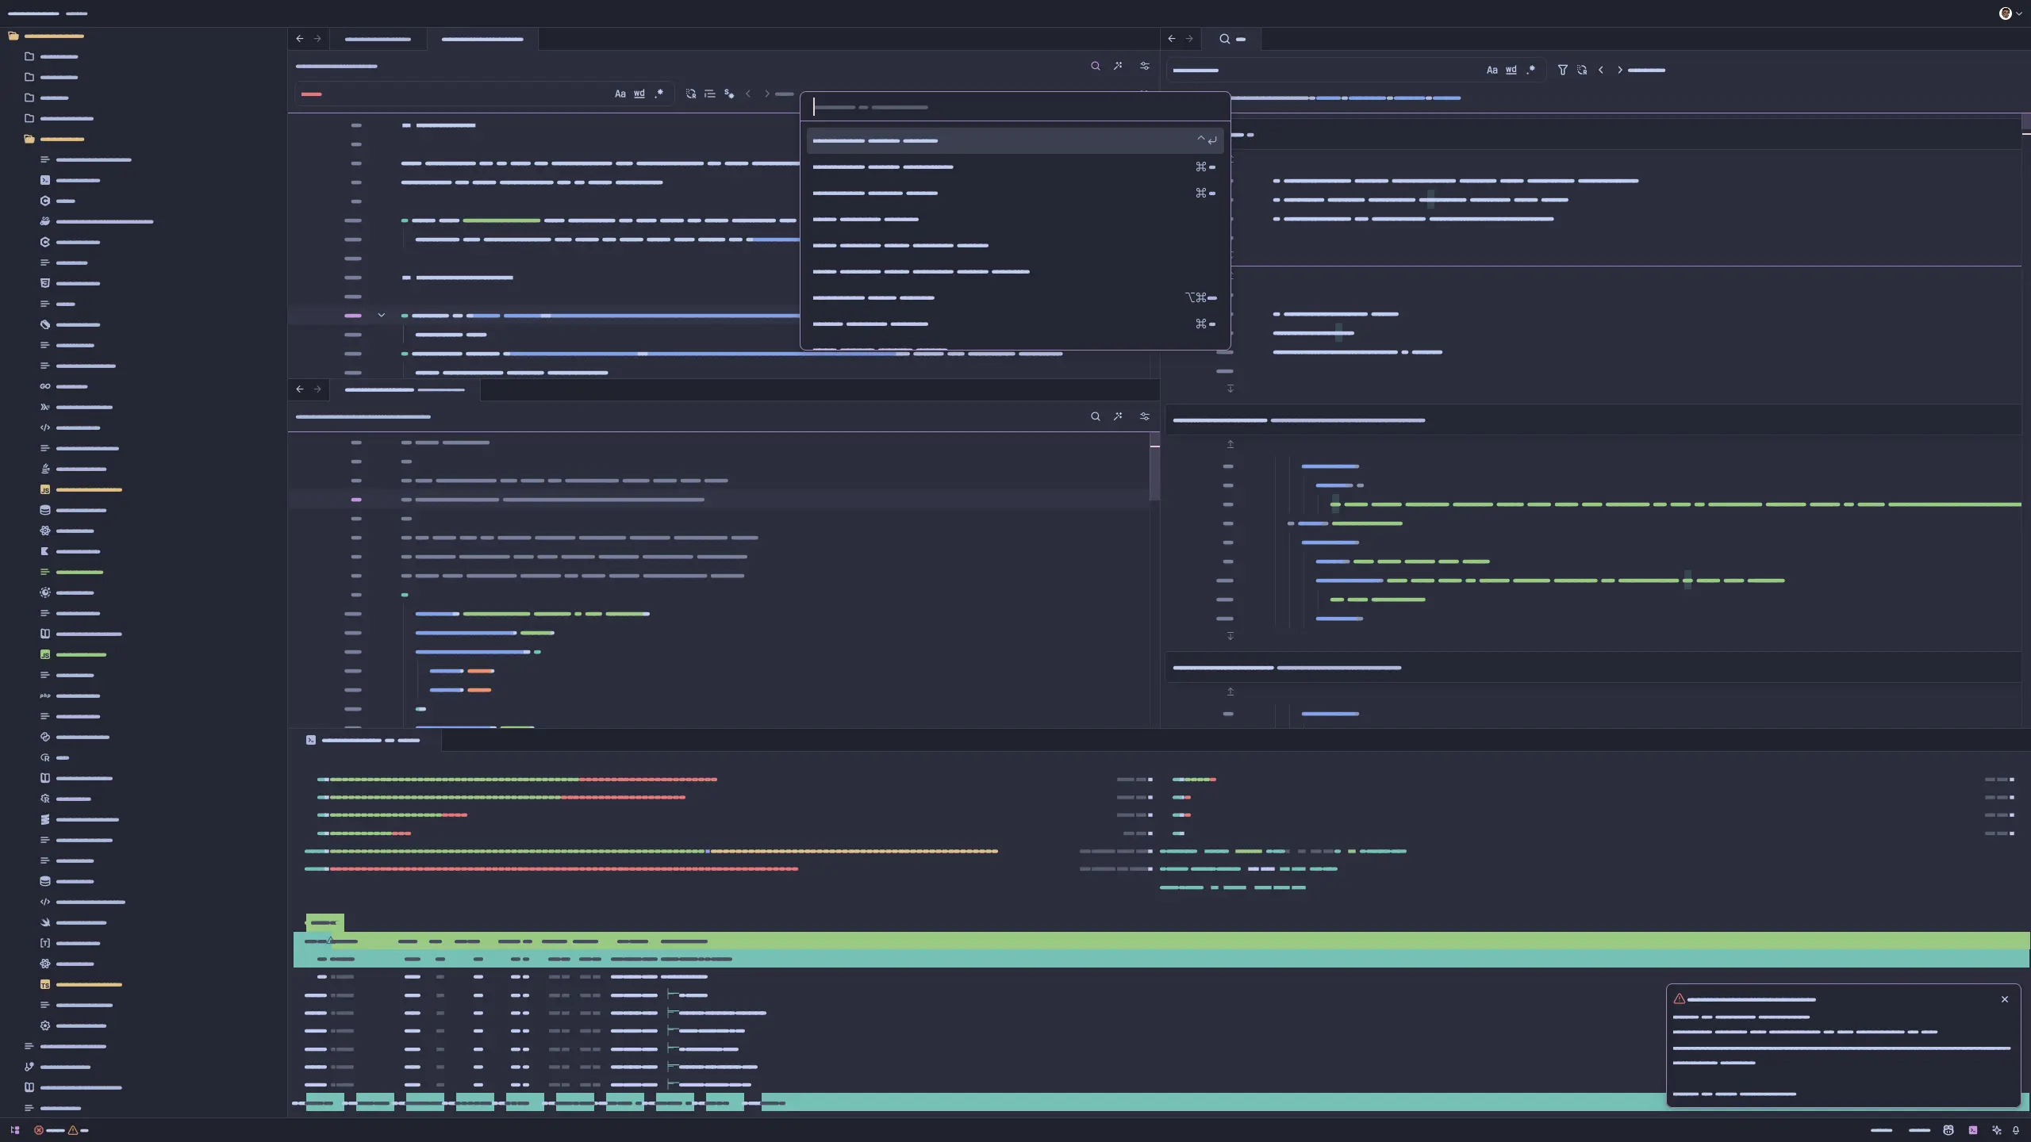2031x1142 pixels.
Task: Open the terminal panel from status bar
Action: pos(1973,1130)
